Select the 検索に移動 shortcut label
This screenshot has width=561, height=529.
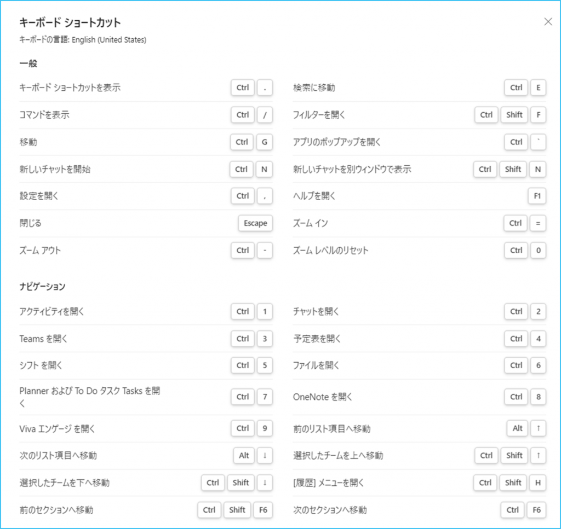coord(314,88)
